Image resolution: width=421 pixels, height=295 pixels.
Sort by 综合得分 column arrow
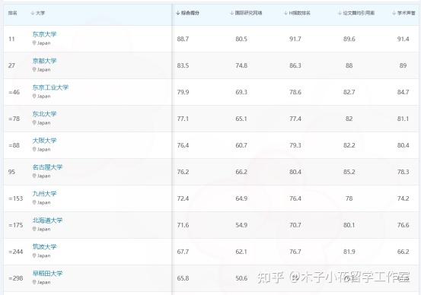177,13
